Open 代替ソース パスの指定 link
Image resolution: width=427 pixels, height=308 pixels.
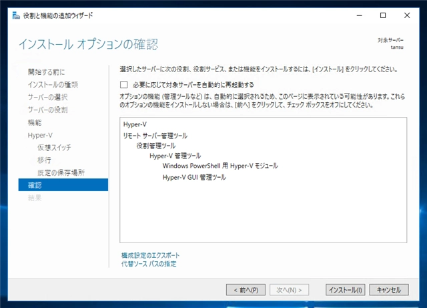coord(149,264)
